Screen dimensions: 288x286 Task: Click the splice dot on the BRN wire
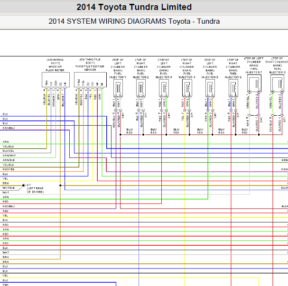pyautogui.click(x=60, y=185)
